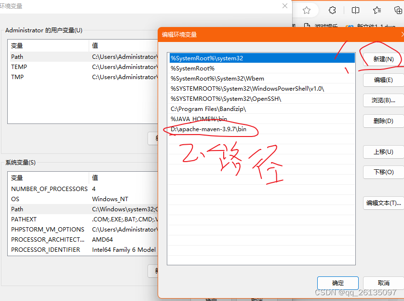
Task: Select Path in the system variables list
Action: 83,209
